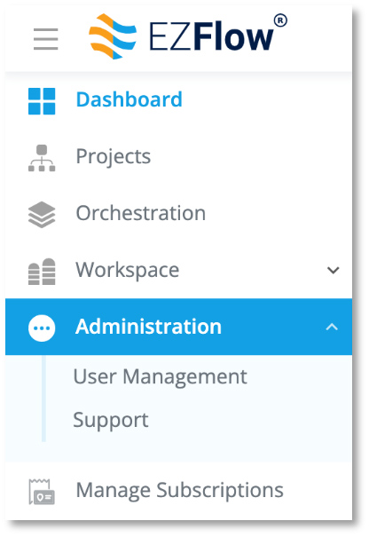Expand the Workspace submenu chevron
The width and height of the screenshot is (369, 537).
pos(333,270)
